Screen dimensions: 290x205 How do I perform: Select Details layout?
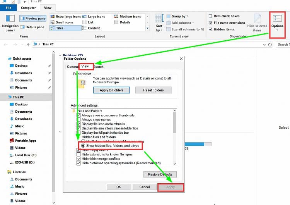122,22
